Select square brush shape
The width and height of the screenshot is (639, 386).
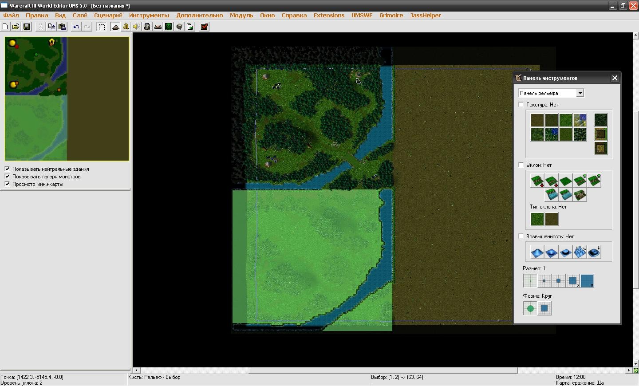click(544, 308)
